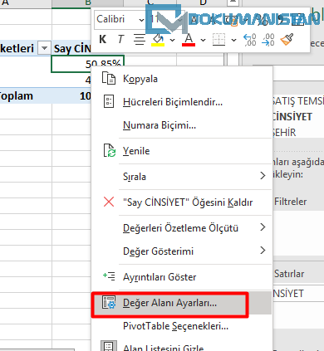Click the Filtreler area label
The height and width of the screenshot is (351, 324).
coord(291,202)
